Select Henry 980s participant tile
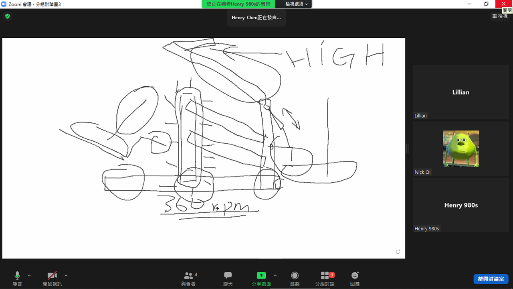The width and height of the screenshot is (513, 289). 461,205
